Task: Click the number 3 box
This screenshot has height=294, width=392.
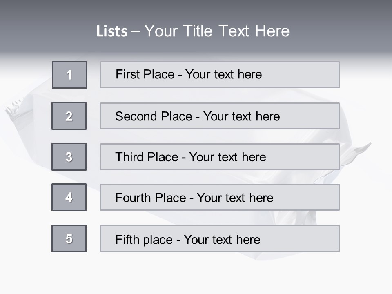Action: pyautogui.click(x=69, y=157)
